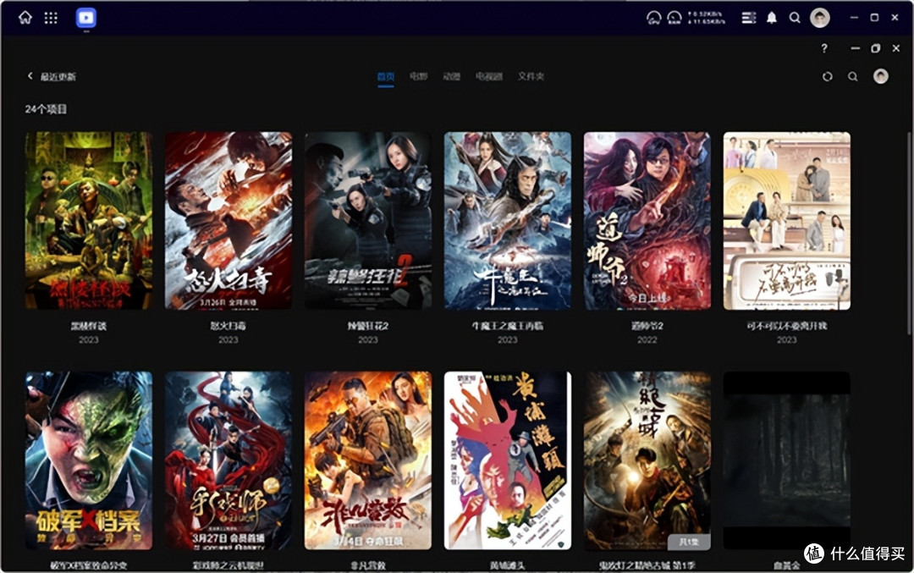Open the home icon in top bar
The image size is (914, 573).
[25, 18]
